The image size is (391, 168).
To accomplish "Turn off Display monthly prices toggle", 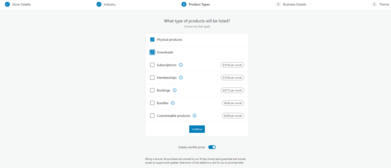I will (x=212, y=147).
